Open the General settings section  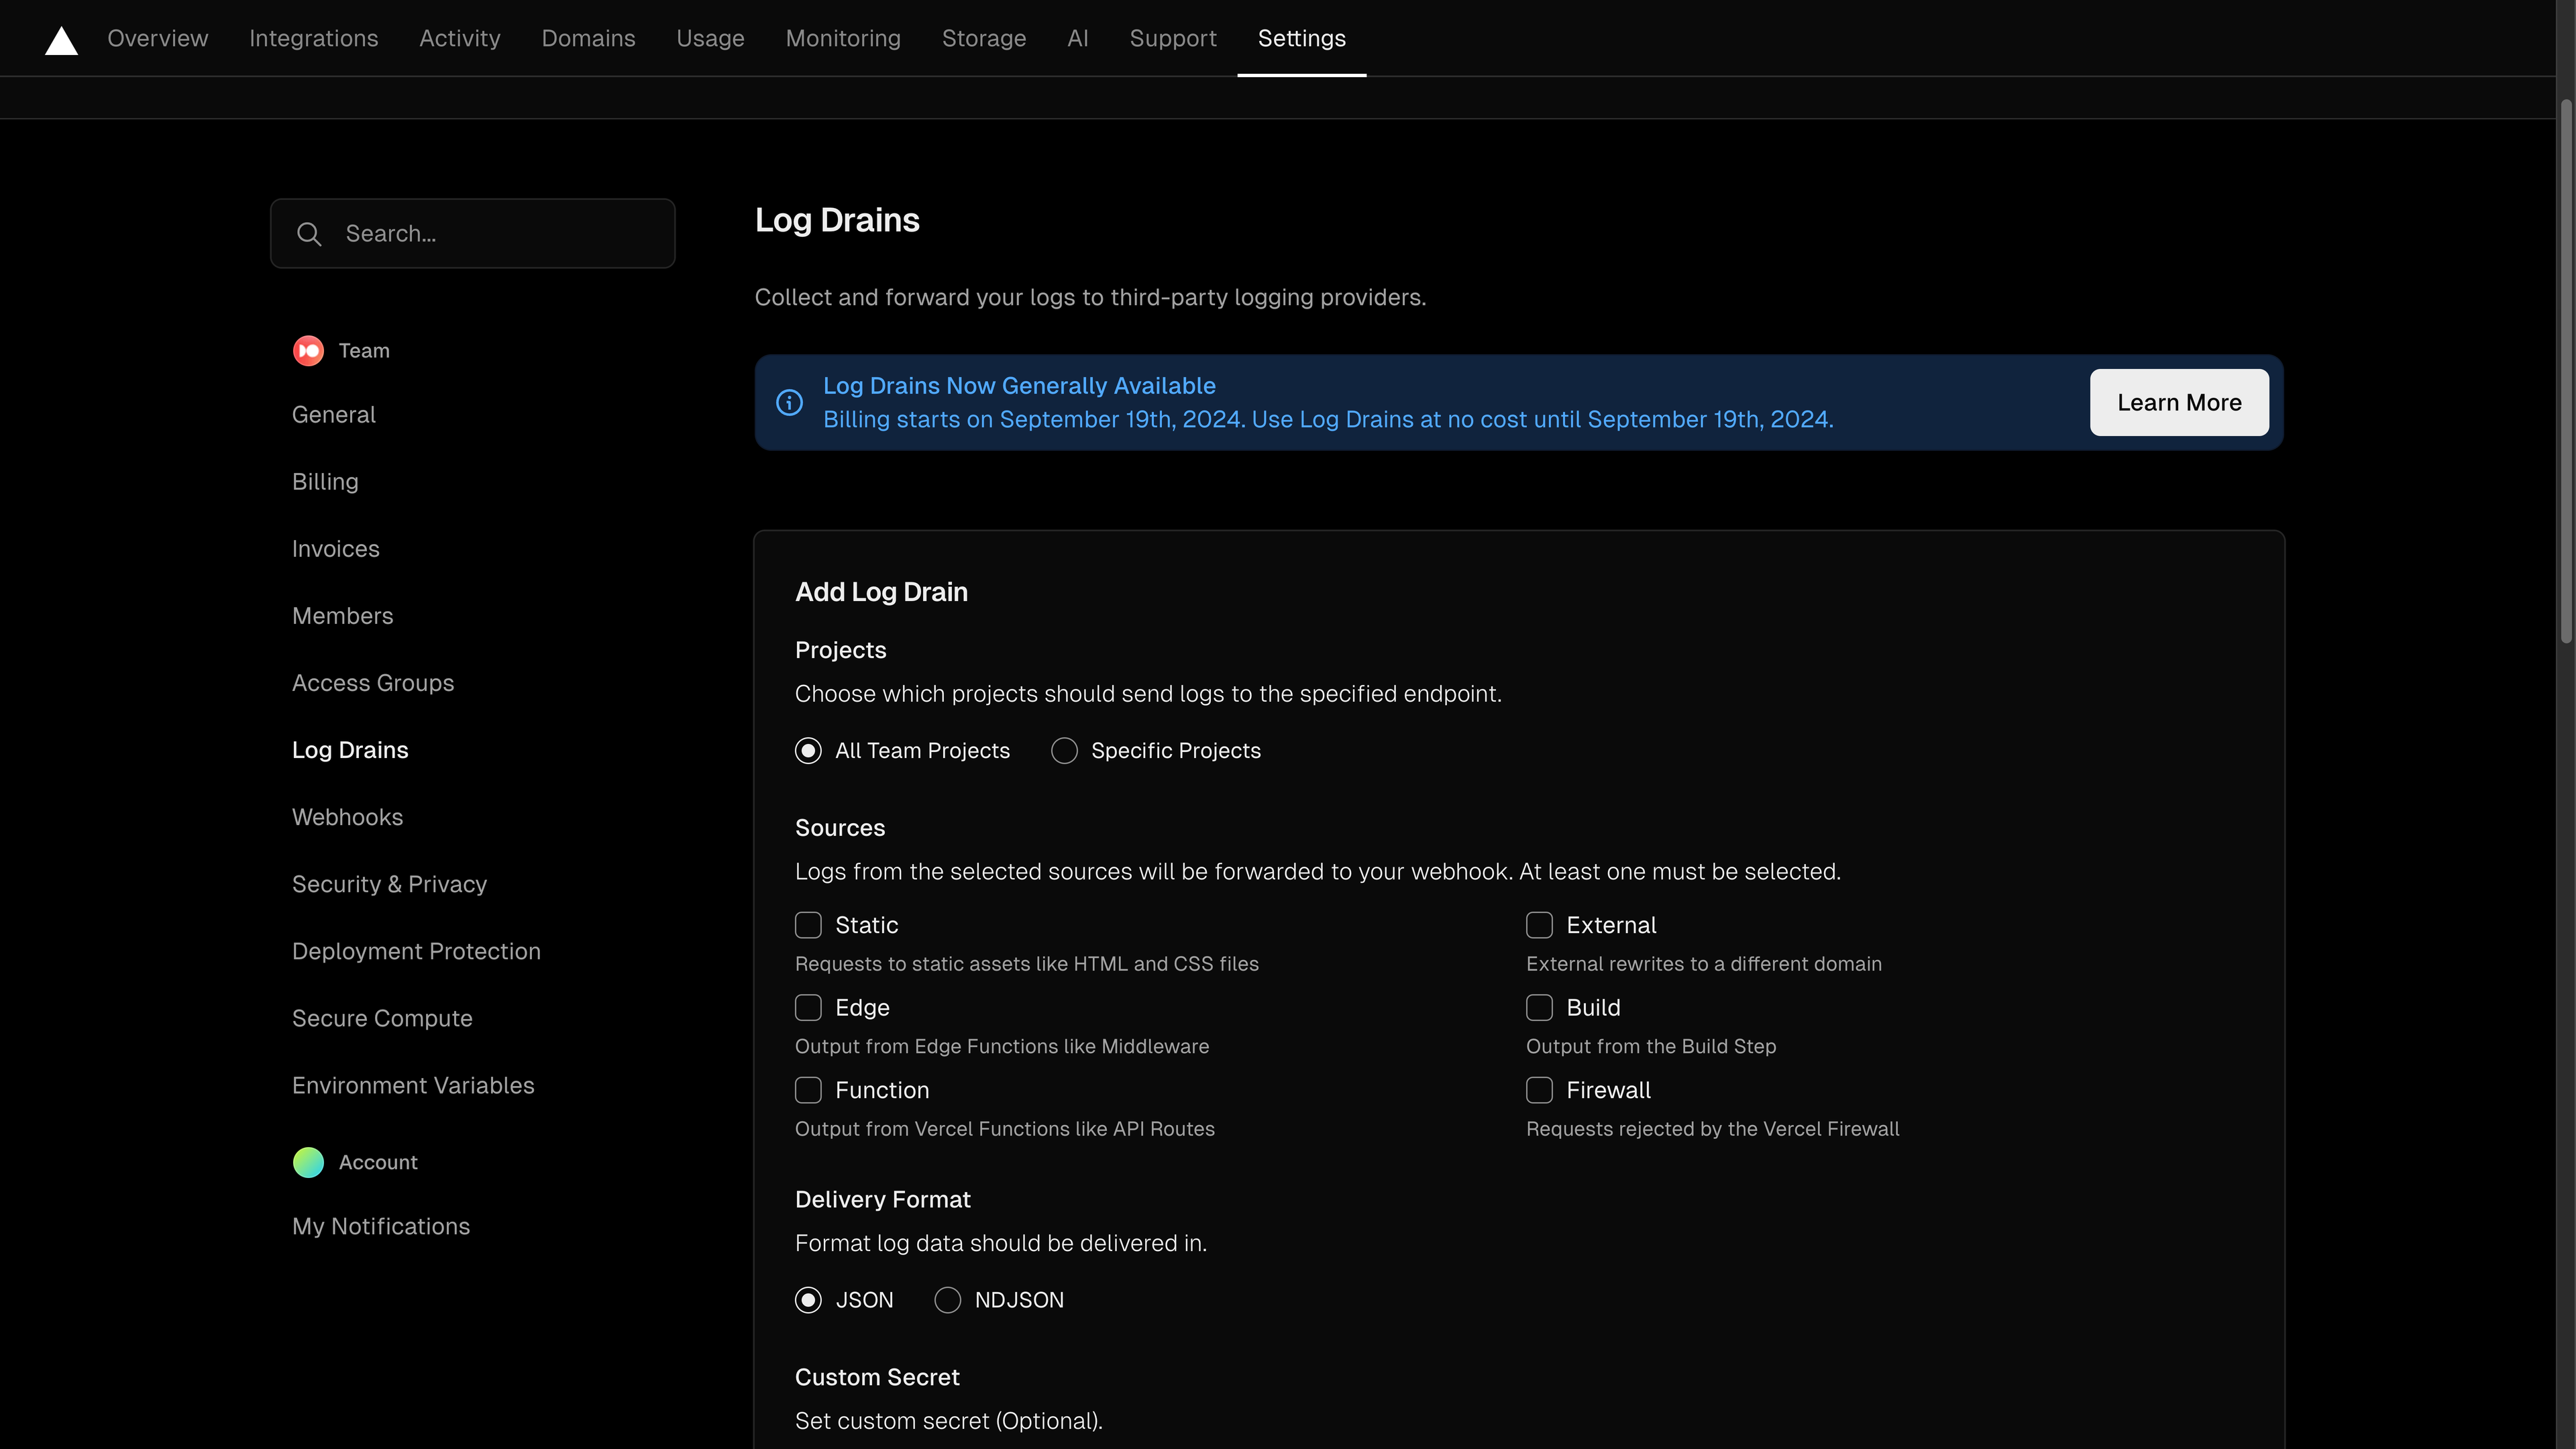coord(333,414)
